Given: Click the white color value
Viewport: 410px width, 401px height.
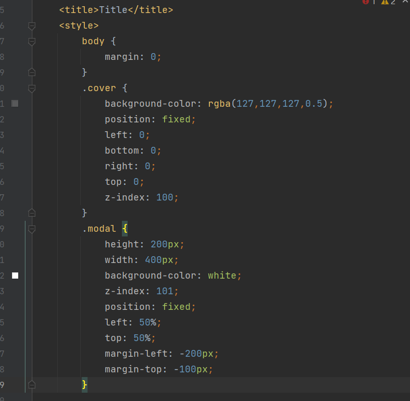Looking at the screenshot, I should 222,275.
